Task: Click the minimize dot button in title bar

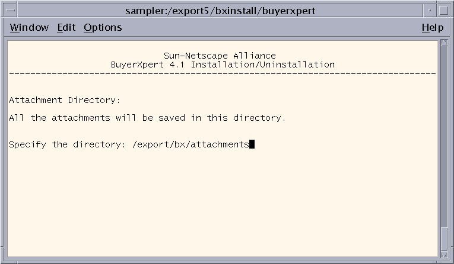Action: [x=430, y=11]
